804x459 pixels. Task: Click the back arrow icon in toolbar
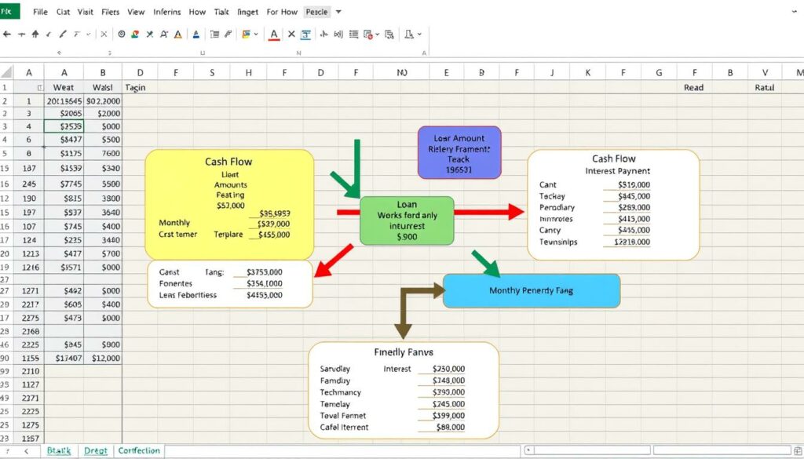(6, 35)
